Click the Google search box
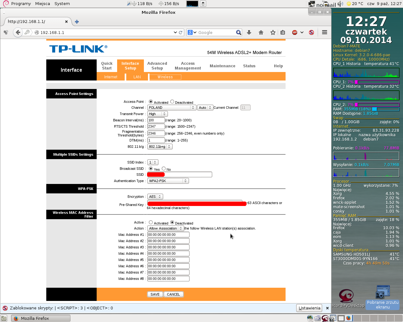 tap(217, 32)
